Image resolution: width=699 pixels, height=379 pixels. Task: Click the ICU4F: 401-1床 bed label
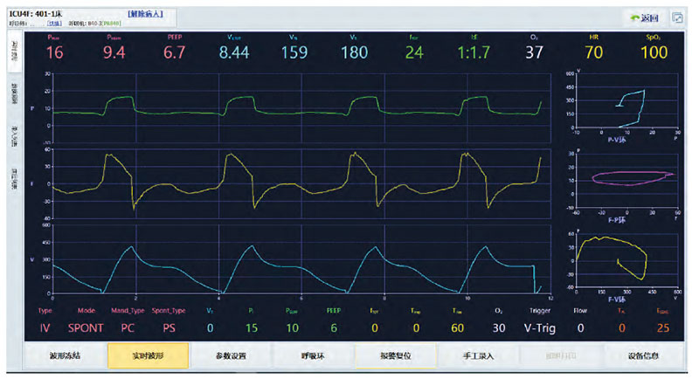pos(36,14)
